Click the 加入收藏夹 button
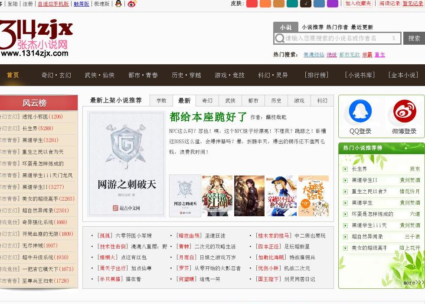 (x=358, y=3)
